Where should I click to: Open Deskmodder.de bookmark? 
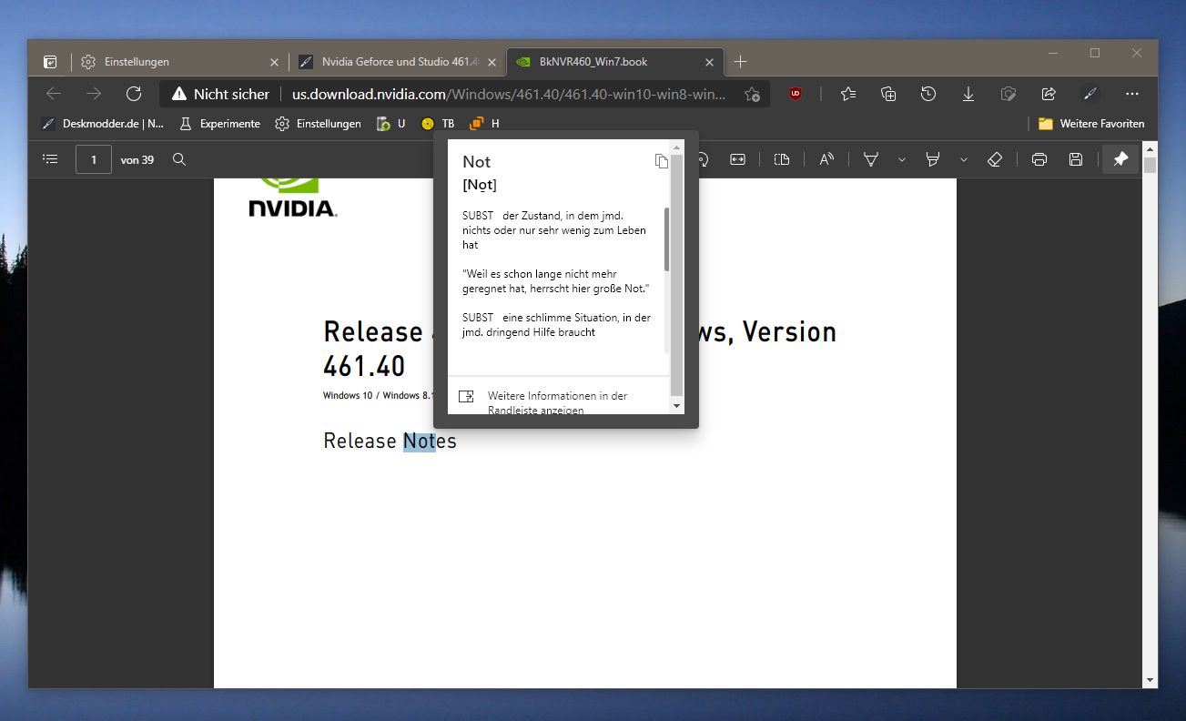[102, 124]
